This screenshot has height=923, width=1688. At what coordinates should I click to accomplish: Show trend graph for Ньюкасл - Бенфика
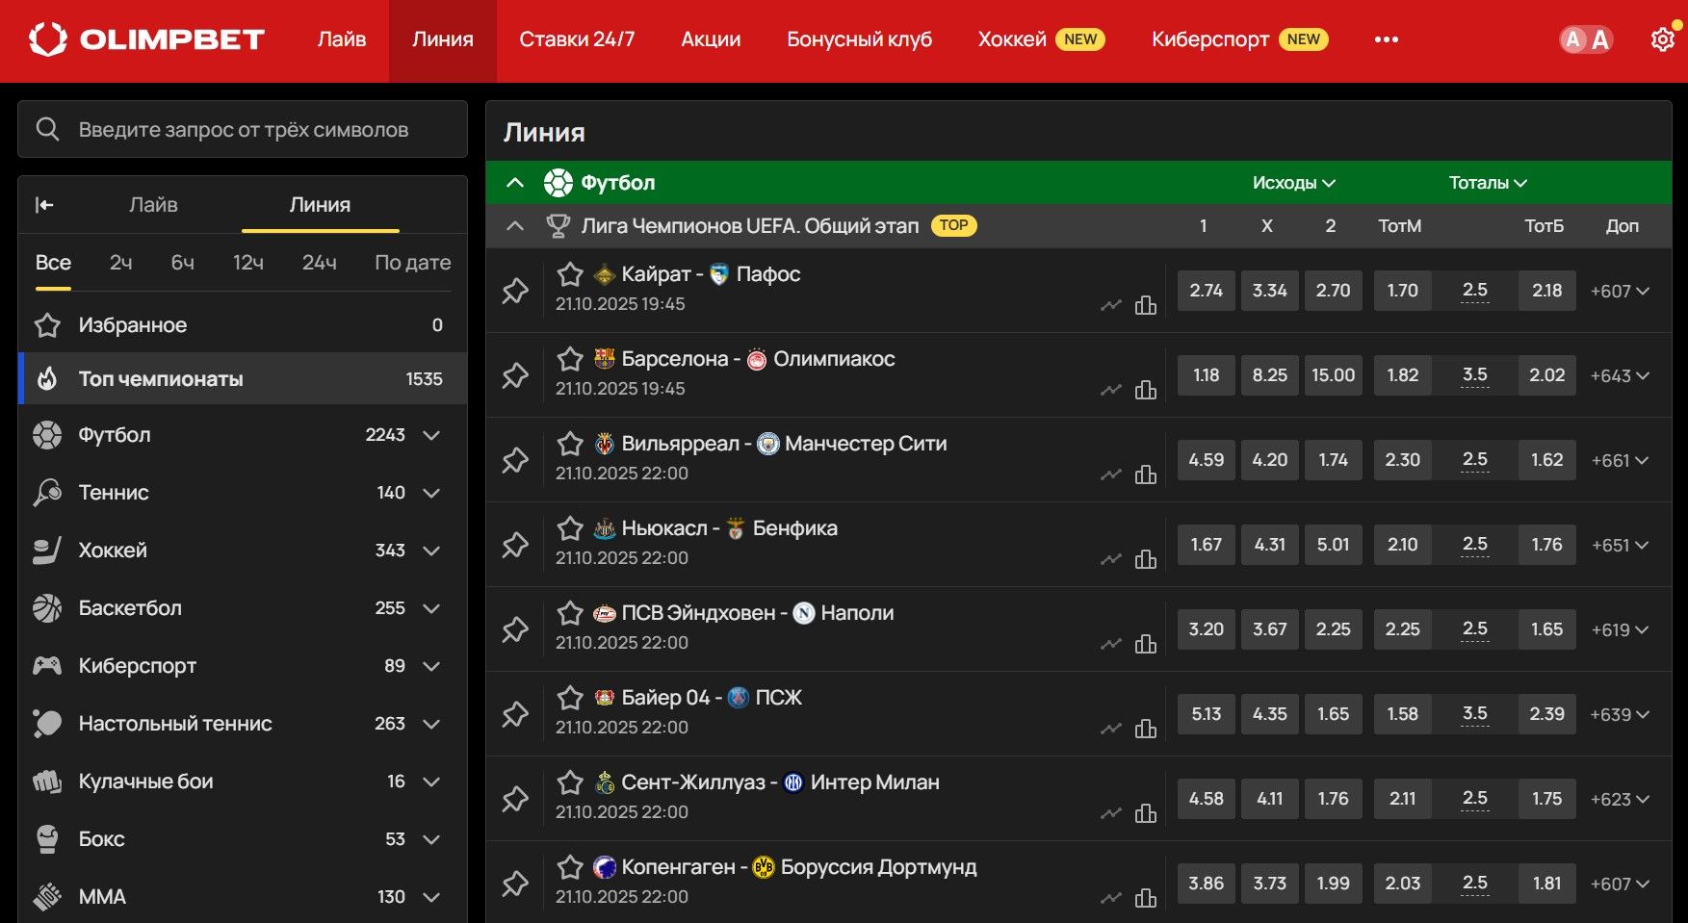[1111, 559]
